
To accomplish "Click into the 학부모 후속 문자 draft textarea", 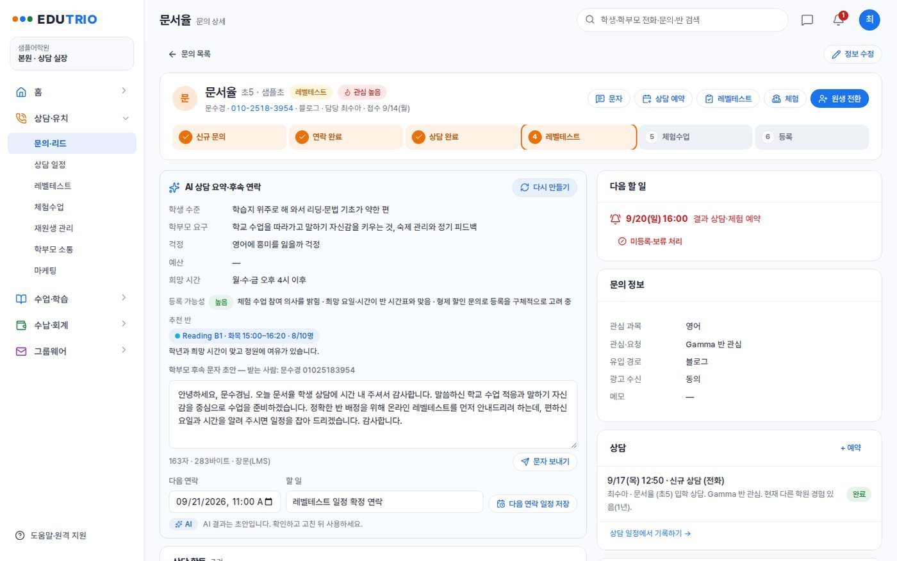I will [373, 414].
